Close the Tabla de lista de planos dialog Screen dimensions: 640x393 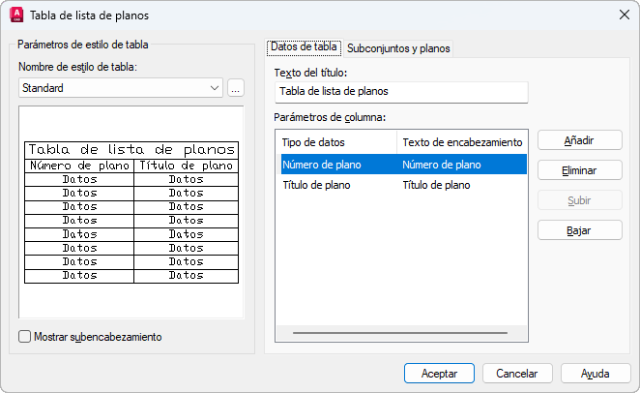(622, 15)
